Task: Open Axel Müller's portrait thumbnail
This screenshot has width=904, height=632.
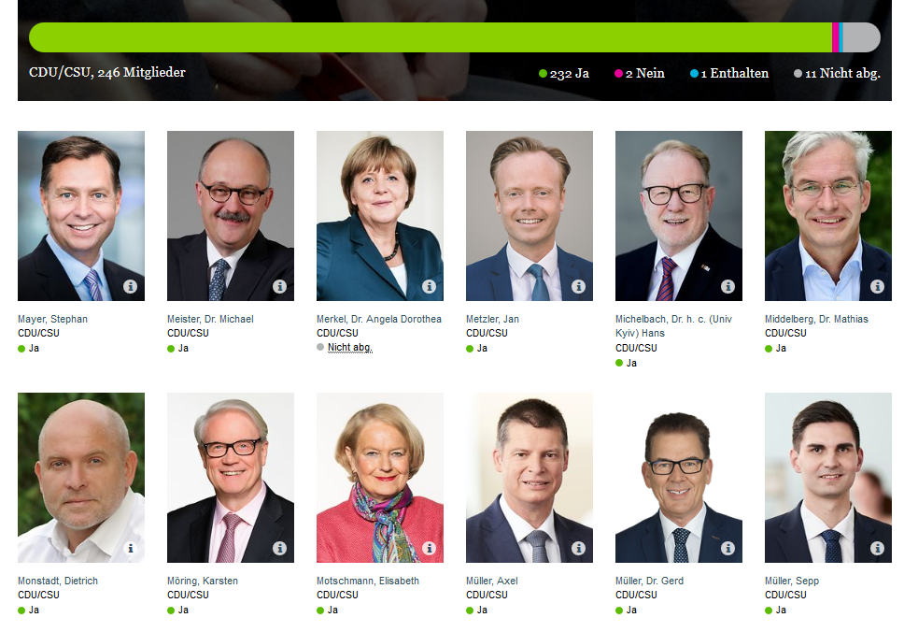Action: (x=530, y=478)
